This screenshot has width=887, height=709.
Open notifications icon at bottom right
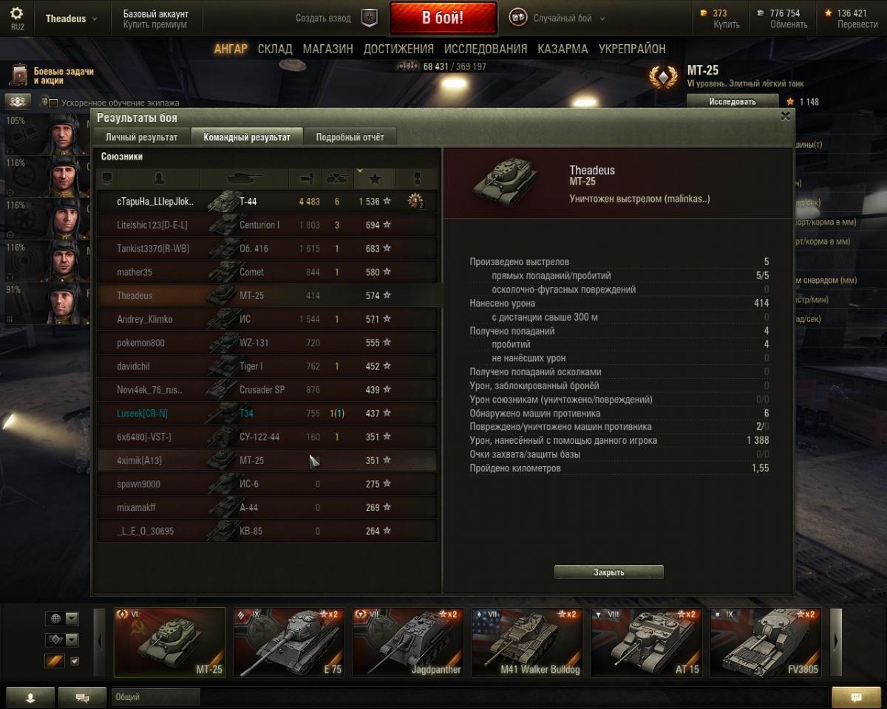(856, 697)
